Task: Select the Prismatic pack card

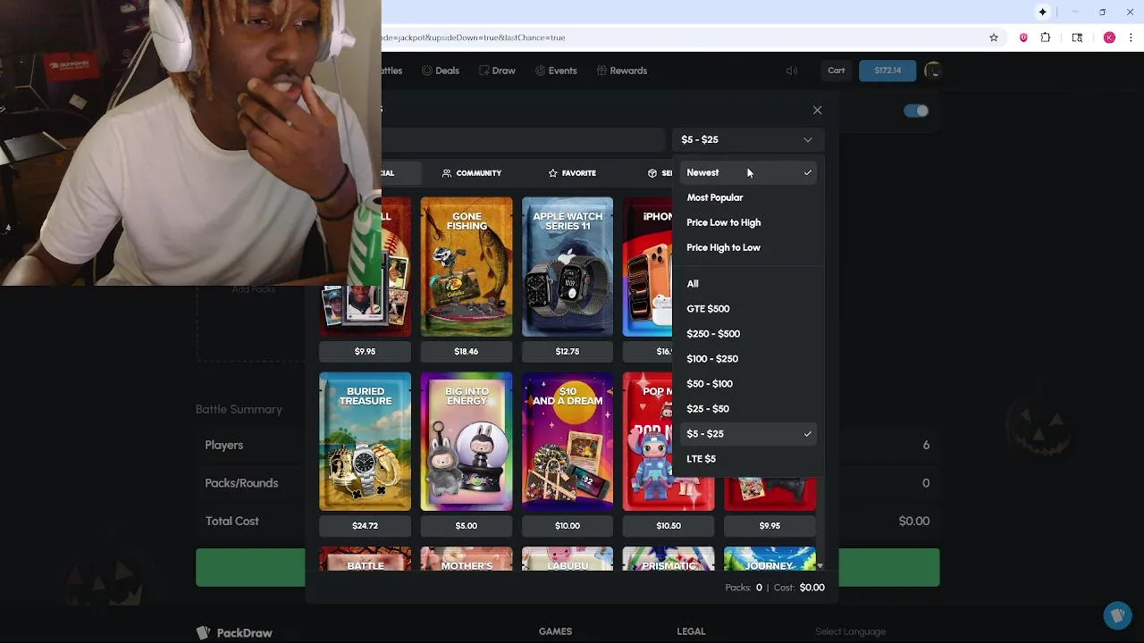Action: pos(669,559)
